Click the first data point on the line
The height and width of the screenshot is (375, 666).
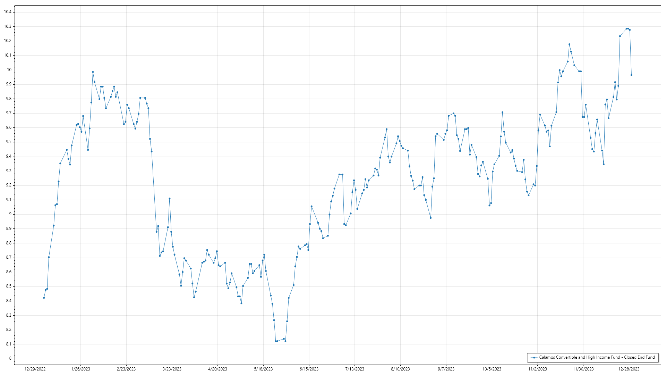click(44, 298)
